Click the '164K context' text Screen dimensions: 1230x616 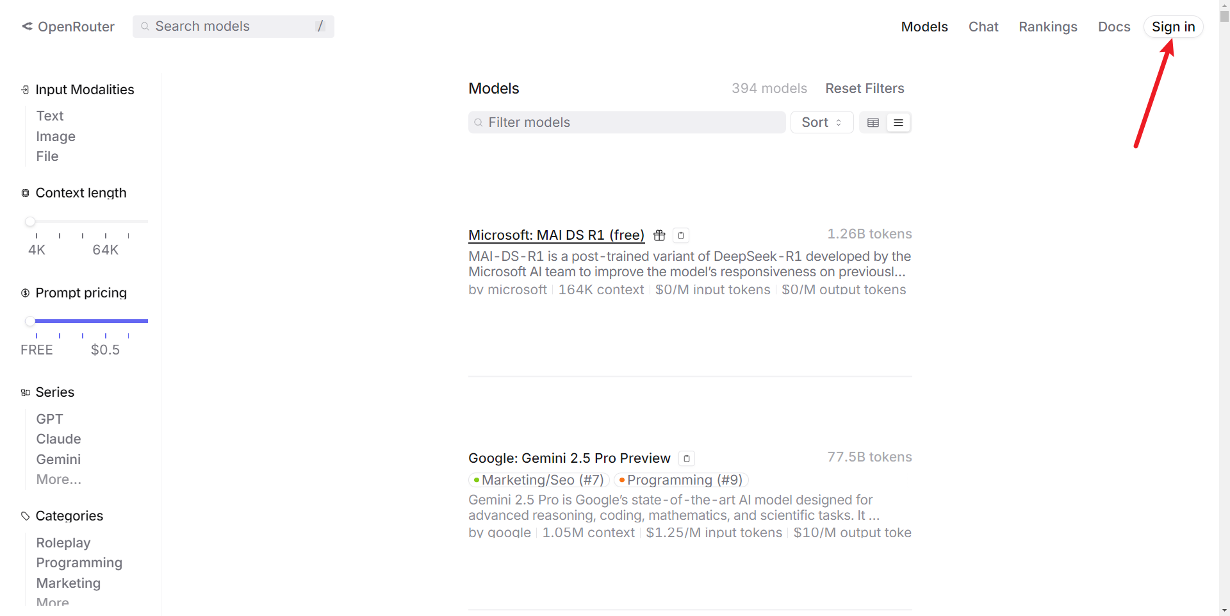[601, 290]
